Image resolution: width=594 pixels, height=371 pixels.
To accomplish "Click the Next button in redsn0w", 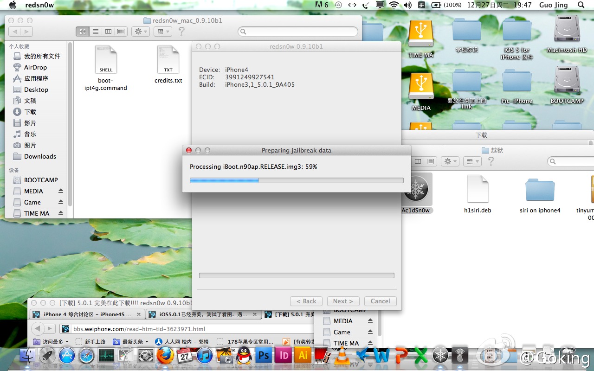I will point(343,301).
